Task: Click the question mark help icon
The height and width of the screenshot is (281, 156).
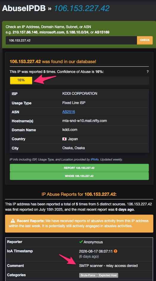Action: pyautogui.click(x=147, y=72)
